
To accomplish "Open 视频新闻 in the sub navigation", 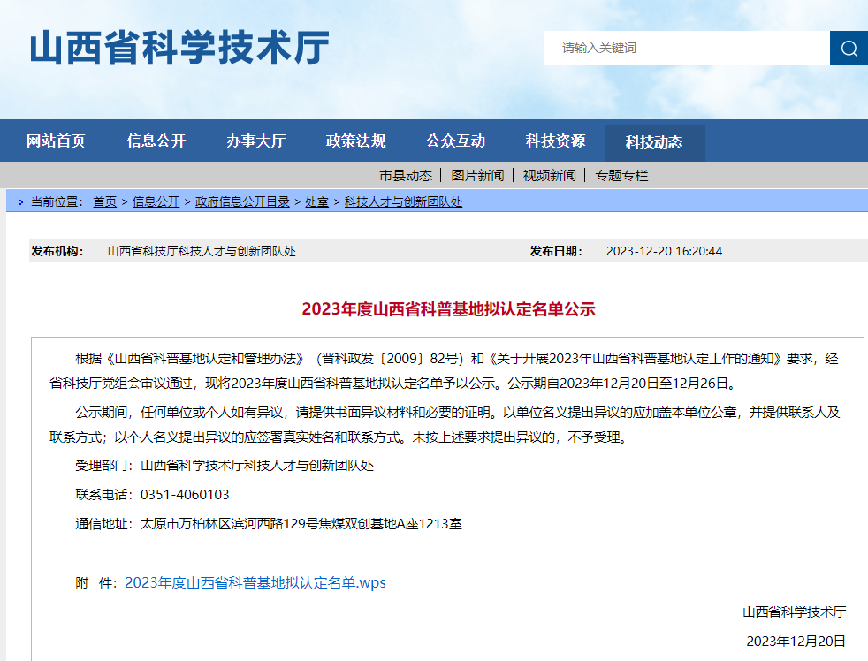I will [x=549, y=175].
